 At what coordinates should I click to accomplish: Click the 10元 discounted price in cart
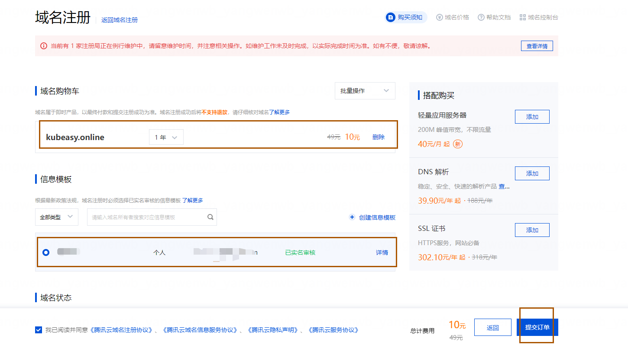(x=353, y=137)
